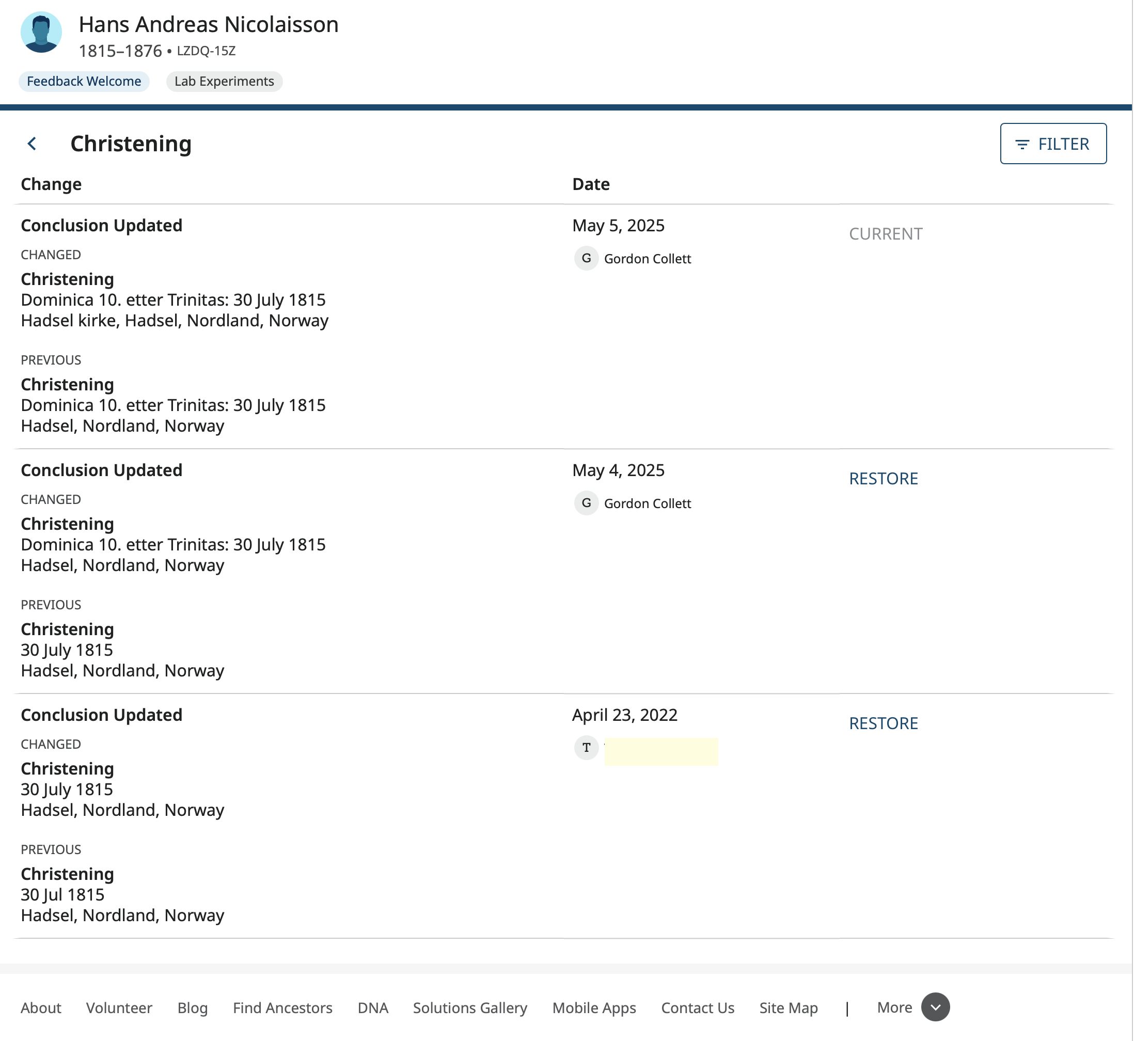Click the T avatar for April 2022 change

click(x=586, y=748)
